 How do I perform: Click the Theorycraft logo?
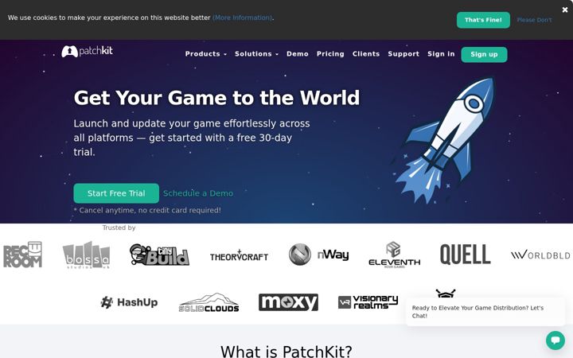click(x=239, y=255)
